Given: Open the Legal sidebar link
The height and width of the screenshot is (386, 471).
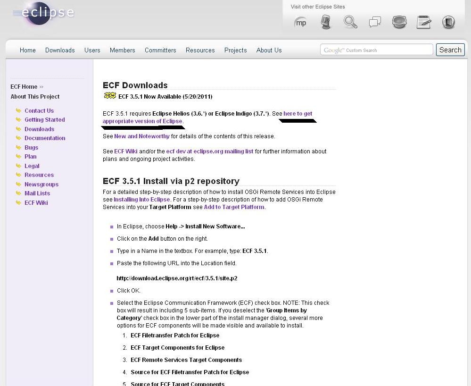Looking at the screenshot, I should [32, 166].
